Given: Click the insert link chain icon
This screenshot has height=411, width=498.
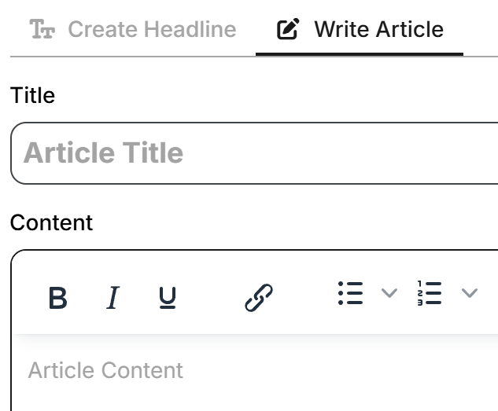Looking at the screenshot, I should 258,298.
